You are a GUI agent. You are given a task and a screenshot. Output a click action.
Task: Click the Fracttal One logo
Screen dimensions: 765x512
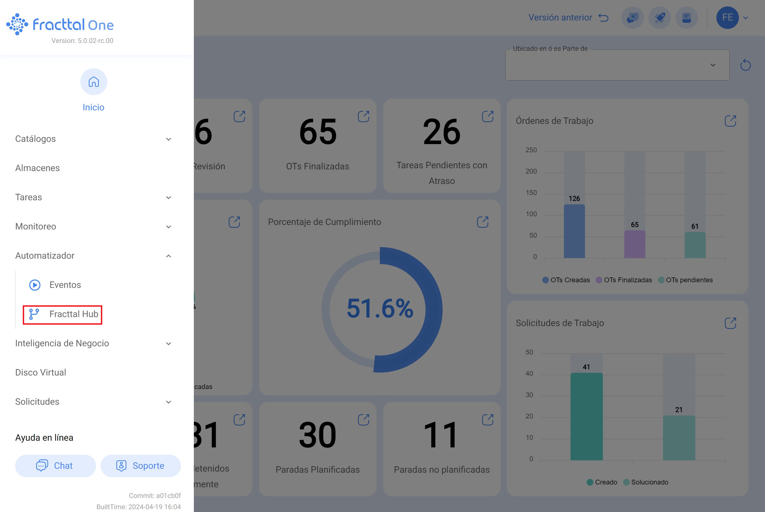click(60, 24)
